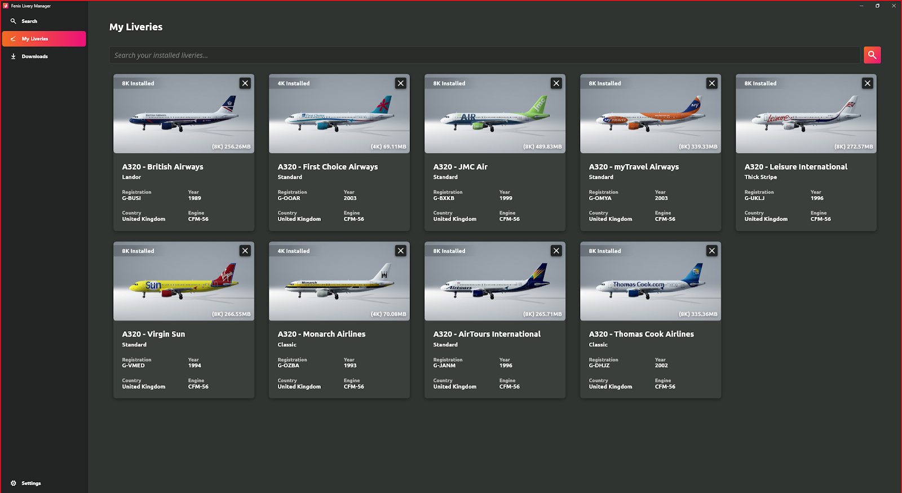Click registration G-BUSI
Screen dimensions: 902x493
coord(132,198)
